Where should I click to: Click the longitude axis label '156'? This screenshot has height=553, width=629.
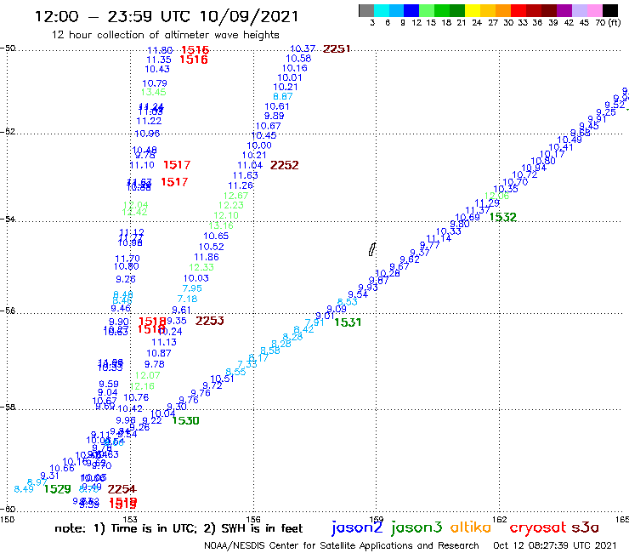253,519
